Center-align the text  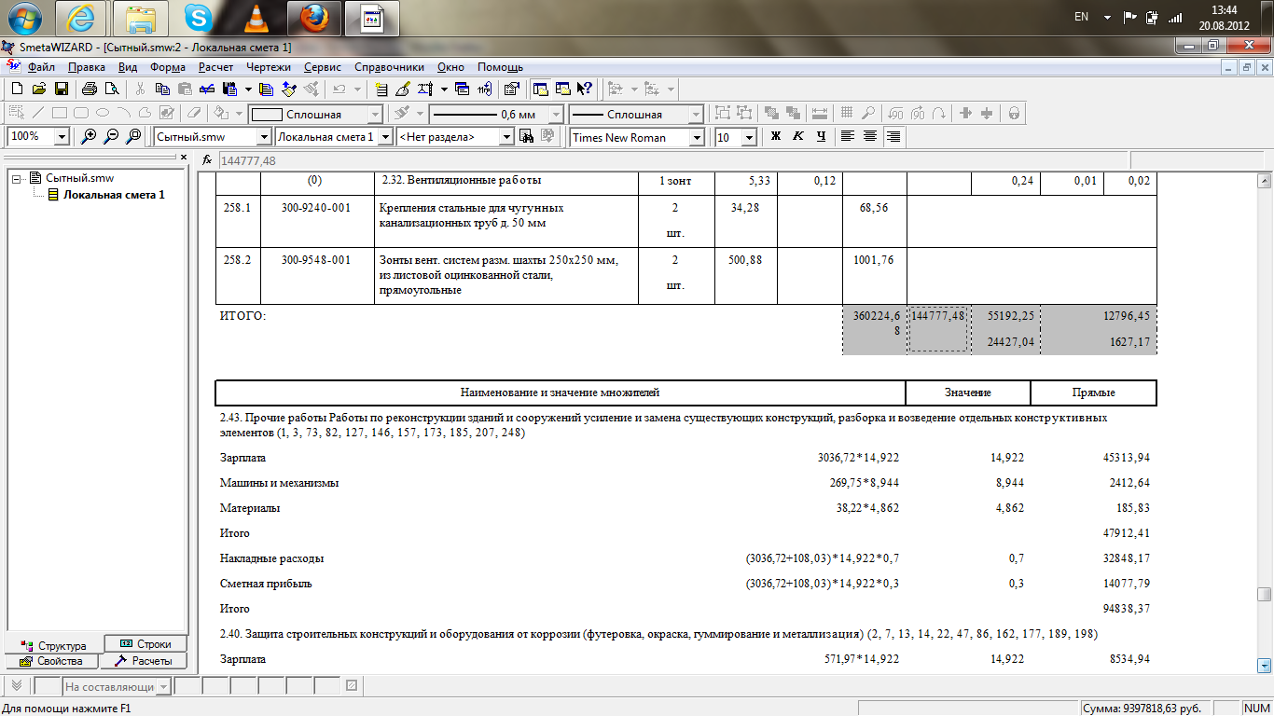click(870, 137)
